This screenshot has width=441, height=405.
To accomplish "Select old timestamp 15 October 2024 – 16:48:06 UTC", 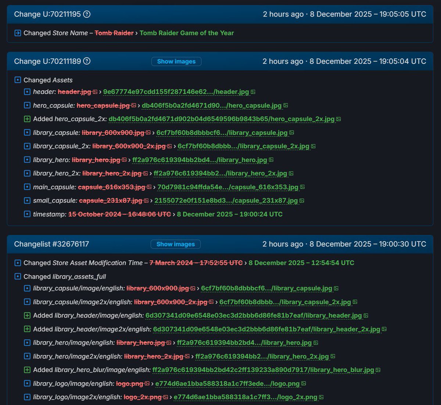I will (x=119, y=214).
